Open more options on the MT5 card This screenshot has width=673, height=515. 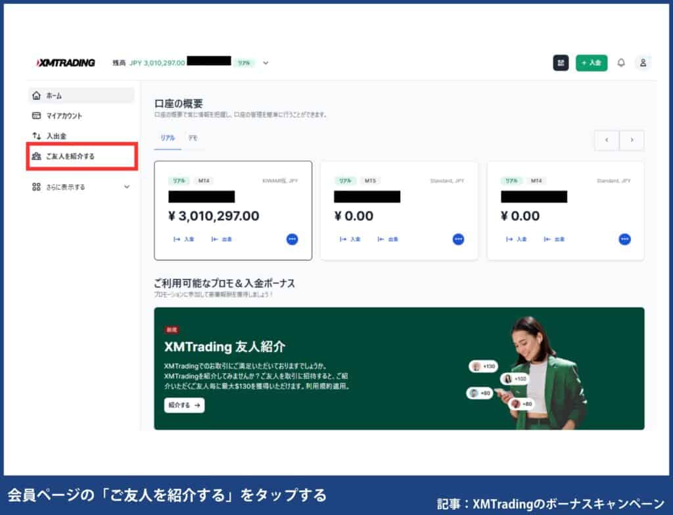tap(458, 239)
